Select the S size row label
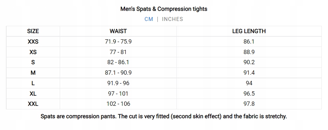 tap(33, 62)
